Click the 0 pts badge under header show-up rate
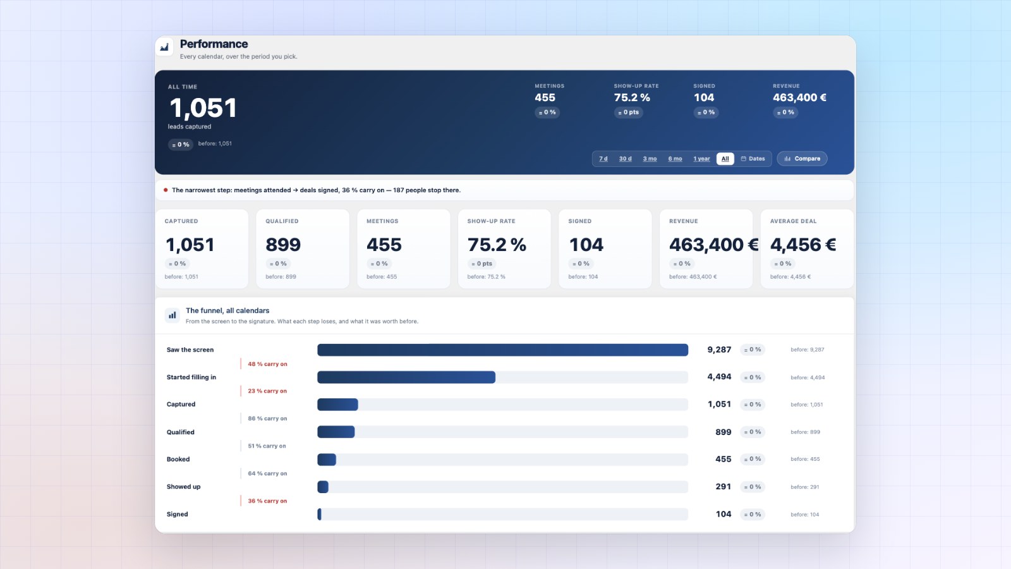The width and height of the screenshot is (1011, 569). (629, 113)
